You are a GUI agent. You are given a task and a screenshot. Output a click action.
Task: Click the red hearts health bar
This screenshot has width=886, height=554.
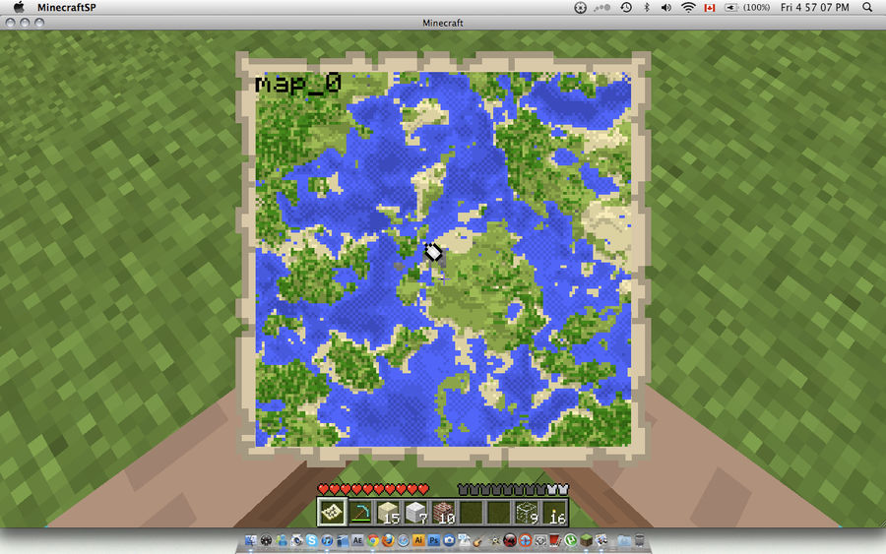point(373,488)
